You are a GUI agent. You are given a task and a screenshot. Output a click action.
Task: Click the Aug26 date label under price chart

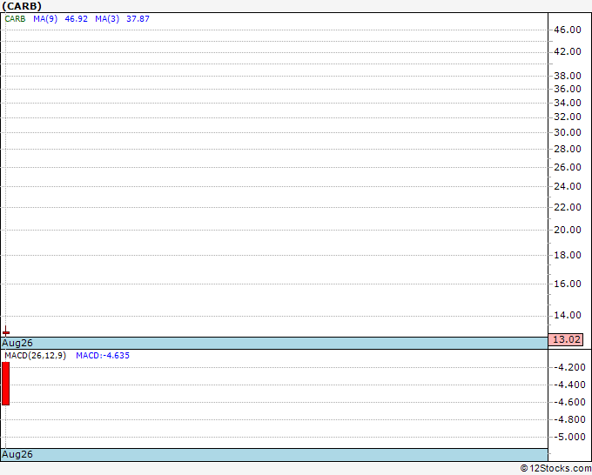pos(17,343)
